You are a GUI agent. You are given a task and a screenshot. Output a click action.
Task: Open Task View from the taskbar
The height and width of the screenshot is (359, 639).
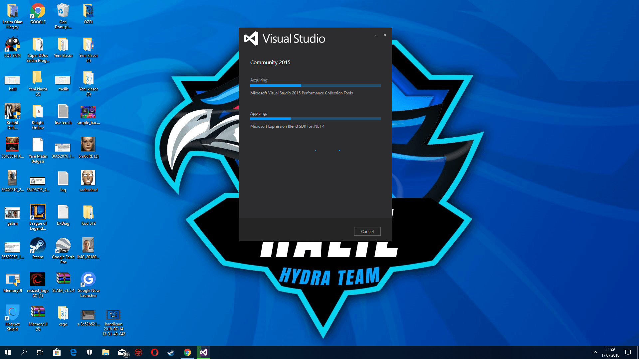coord(40,352)
